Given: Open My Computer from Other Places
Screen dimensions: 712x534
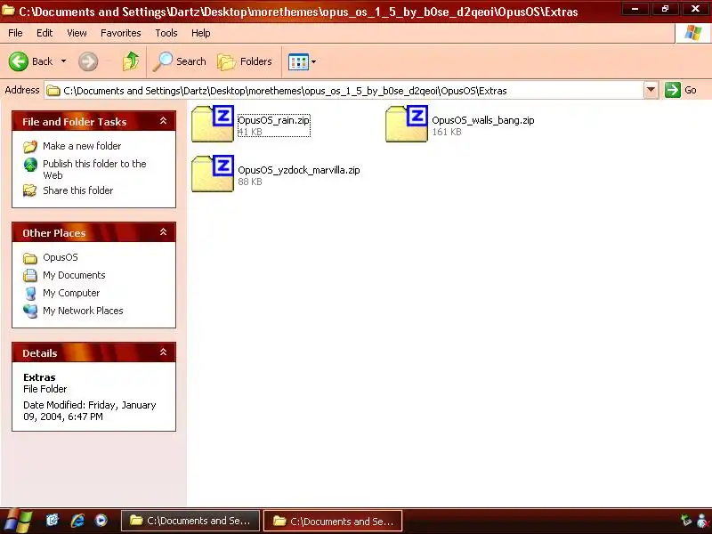Looking at the screenshot, I should tap(71, 293).
